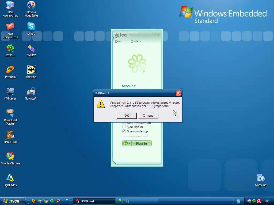Click the ICQ logo in window header
The height and width of the screenshot is (205, 274).
pyautogui.click(x=121, y=35)
